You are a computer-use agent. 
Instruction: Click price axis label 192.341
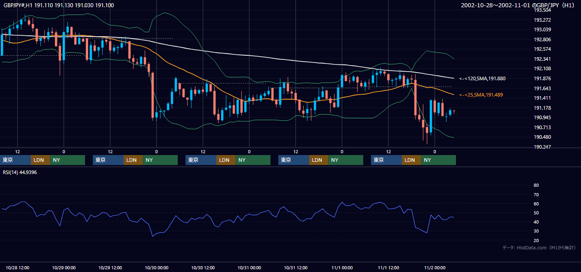click(542, 59)
